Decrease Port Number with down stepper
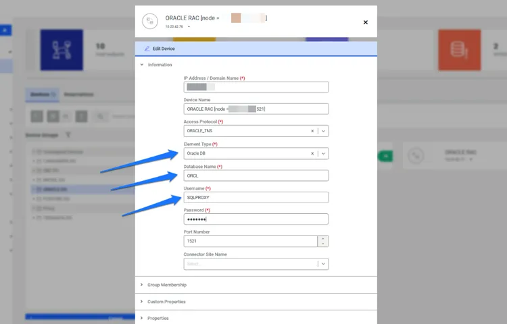 (323, 244)
